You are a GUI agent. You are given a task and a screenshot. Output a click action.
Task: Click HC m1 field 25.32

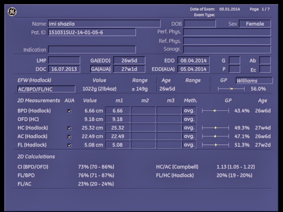(x=118, y=128)
